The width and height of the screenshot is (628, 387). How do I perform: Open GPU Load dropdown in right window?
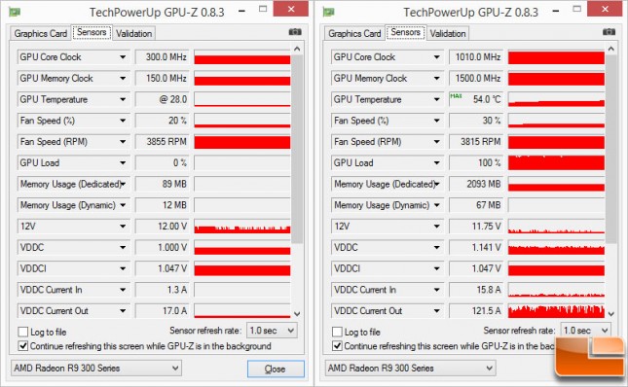point(436,162)
